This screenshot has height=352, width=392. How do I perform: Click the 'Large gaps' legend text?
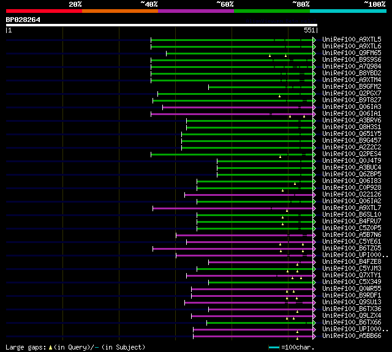point(26,347)
